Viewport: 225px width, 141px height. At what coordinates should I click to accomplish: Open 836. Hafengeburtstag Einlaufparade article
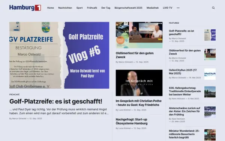[185, 91]
